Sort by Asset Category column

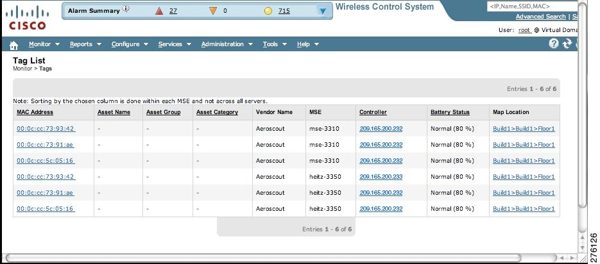tap(217, 112)
